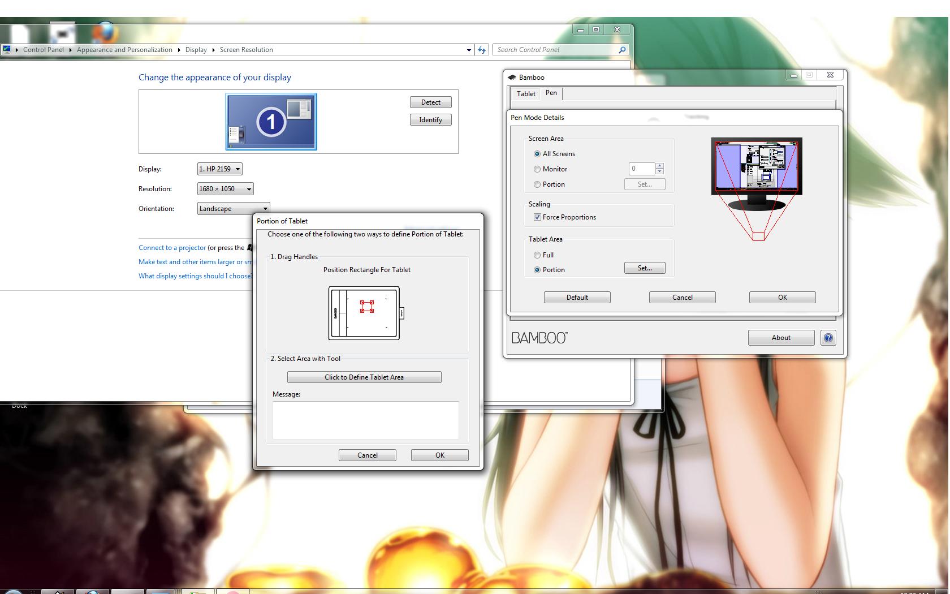Image resolution: width=950 pixels, height=594 pixels.
Task: Minimize the Screen Resolution window
Action: coord(581,29)
